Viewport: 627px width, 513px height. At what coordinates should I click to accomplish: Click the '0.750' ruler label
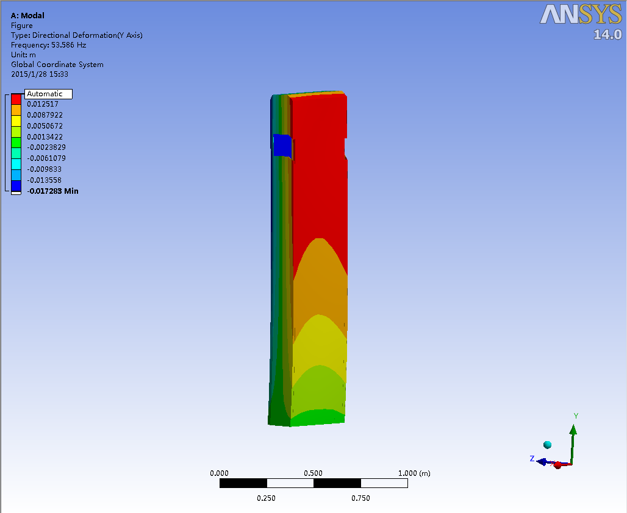tap(360, 498)
